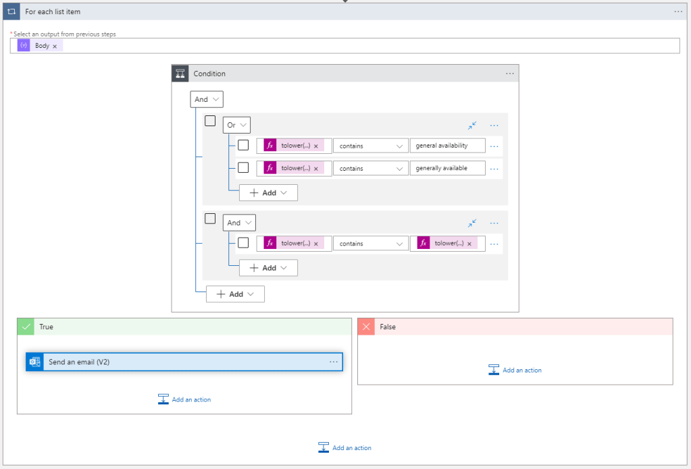This screenshot has width=691, height=469.
Task: Click the For each loop icon
Action: coord(11,11)
